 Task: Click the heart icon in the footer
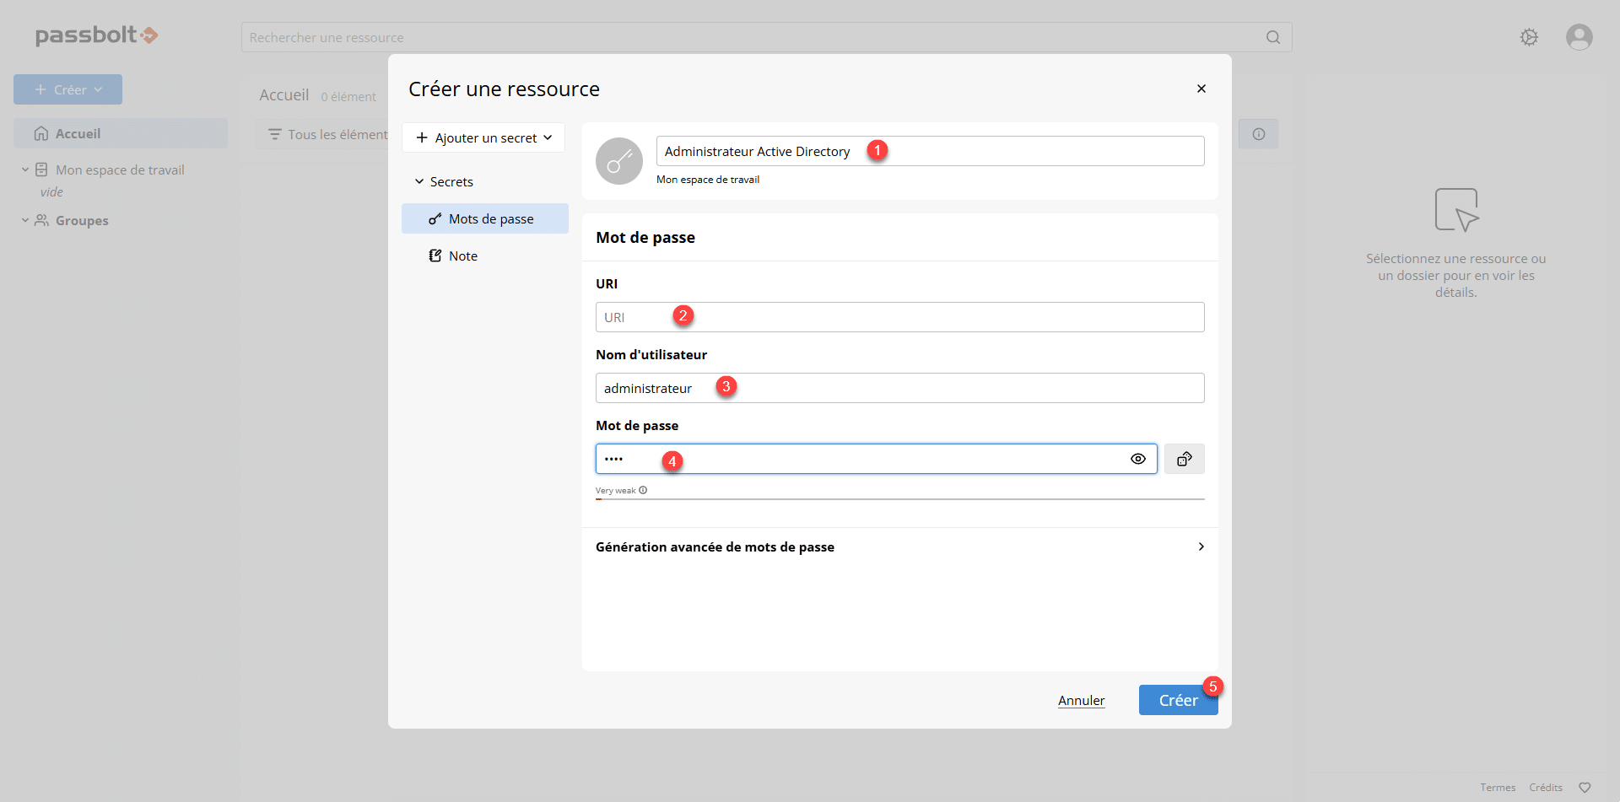(1585, 788)
